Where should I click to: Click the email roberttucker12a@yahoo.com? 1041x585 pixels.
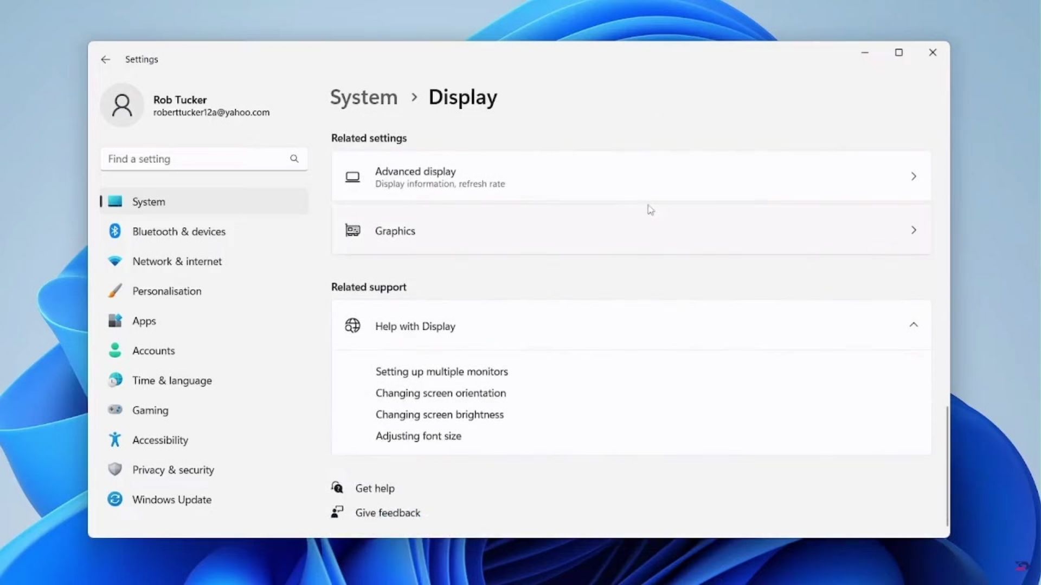point(211,113)
